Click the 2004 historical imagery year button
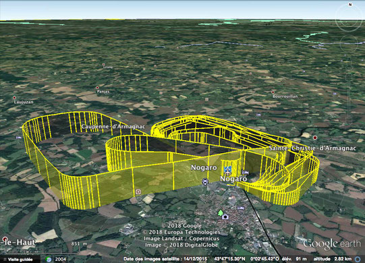Screen dimensions: 365x263 coord(61,259)
